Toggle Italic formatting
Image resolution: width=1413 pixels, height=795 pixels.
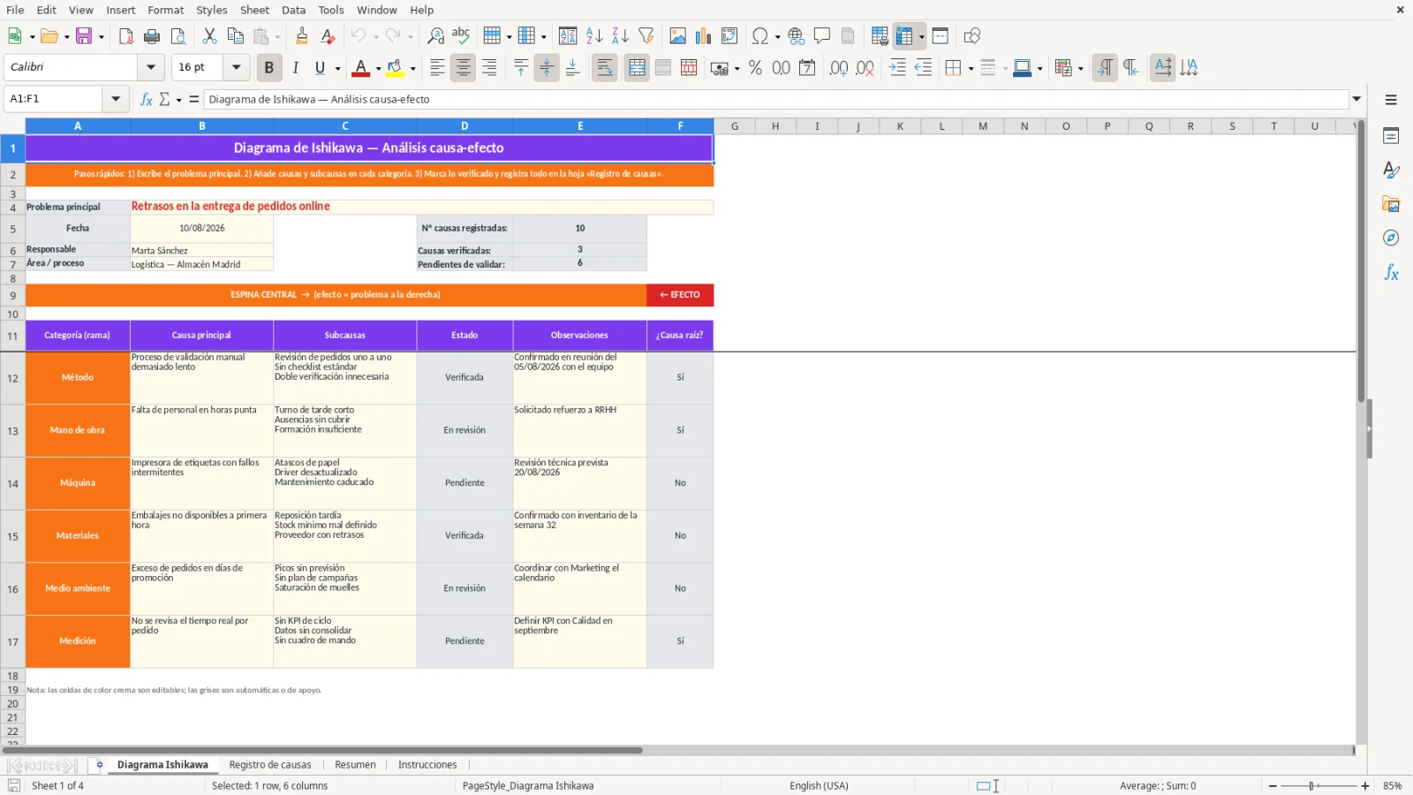point(295,67)
